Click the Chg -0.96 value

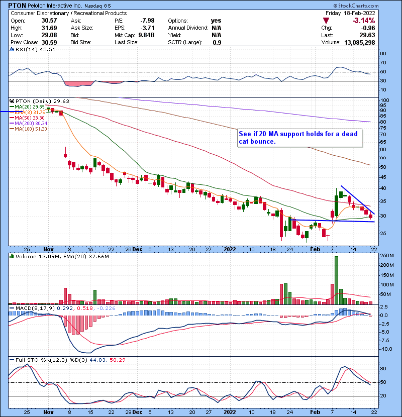368,28
